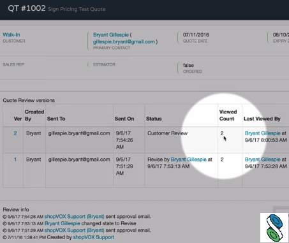
Task: Click the ESTIMATOR field label
Action: click(104, 64)
